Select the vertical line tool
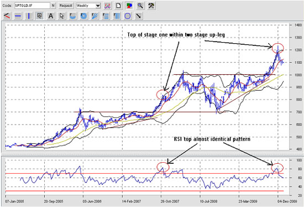The image size is (304, 207). click(29, 16)
